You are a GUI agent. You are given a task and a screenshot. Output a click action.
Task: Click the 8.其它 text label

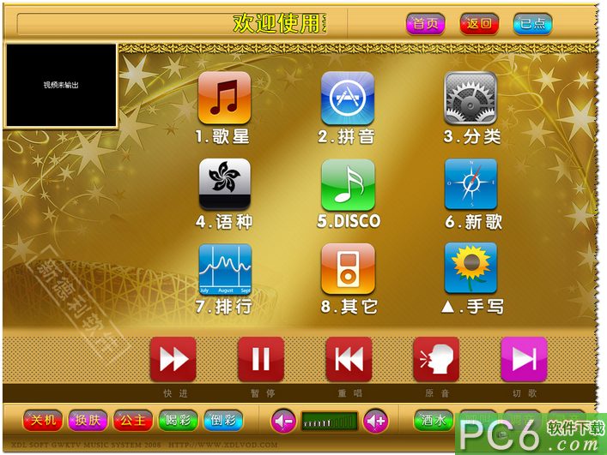coord(349,307)
